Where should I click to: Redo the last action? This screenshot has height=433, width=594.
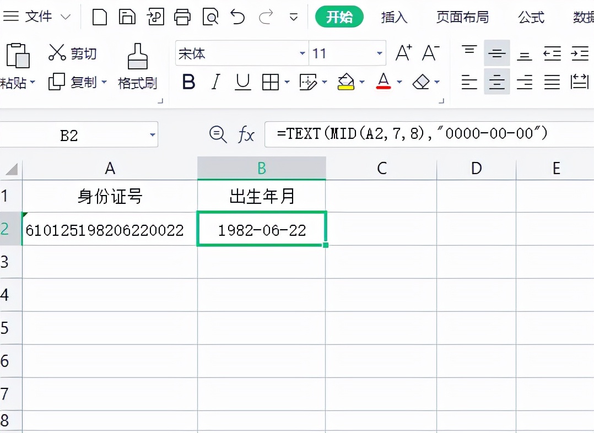click(266, 17)
